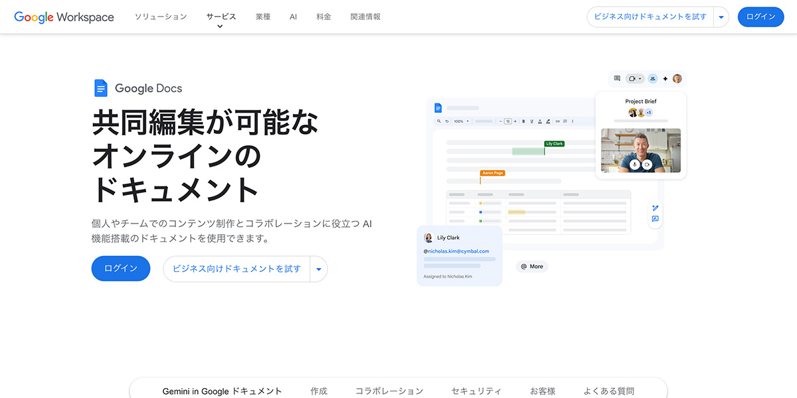Screen dimensions: 797x398
Task: Open the AI menu item
Action: click(293, 17)
